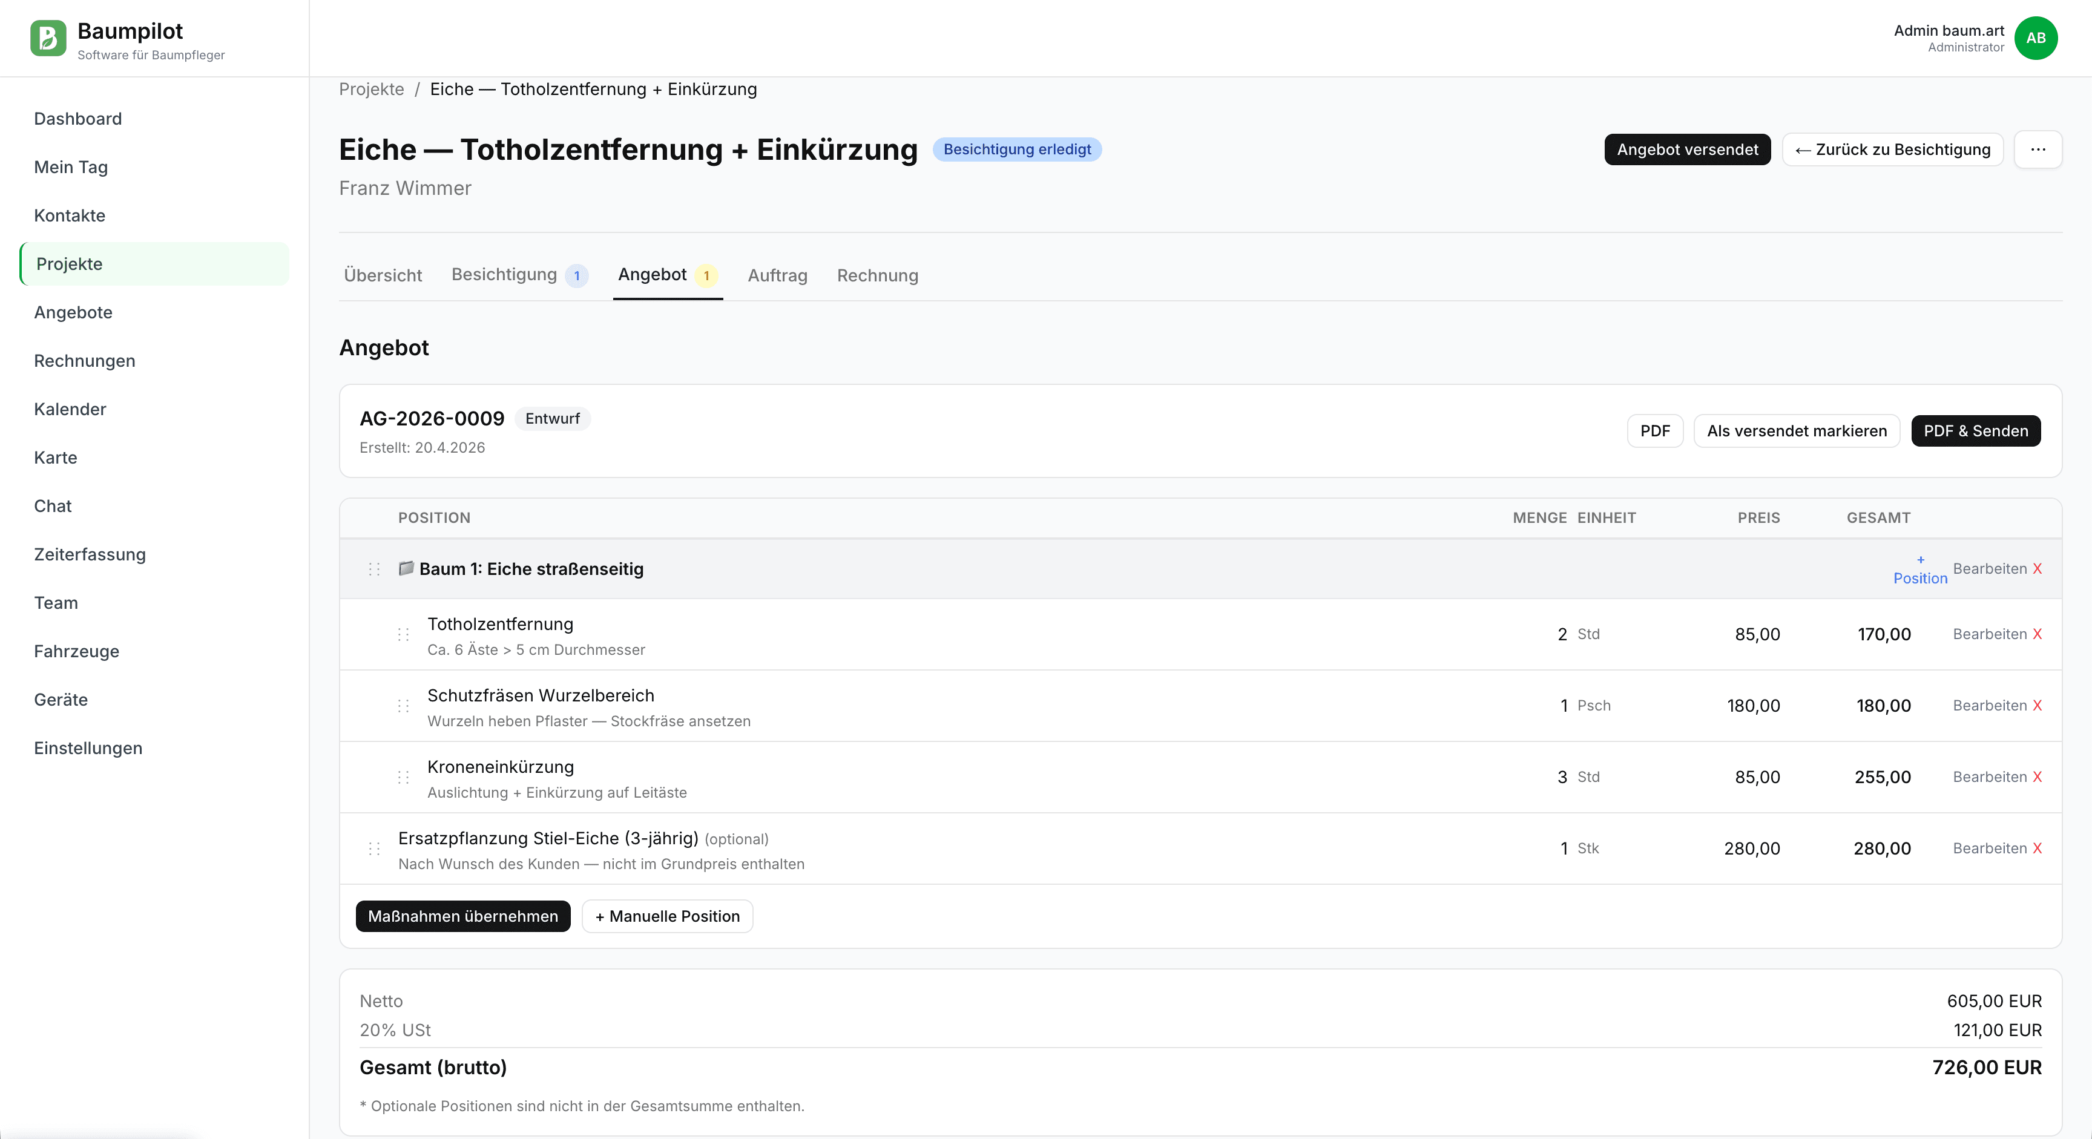The image size is (2092, 1139).
Task: Switch to the Übersicht tab
Action: point(383,275)
